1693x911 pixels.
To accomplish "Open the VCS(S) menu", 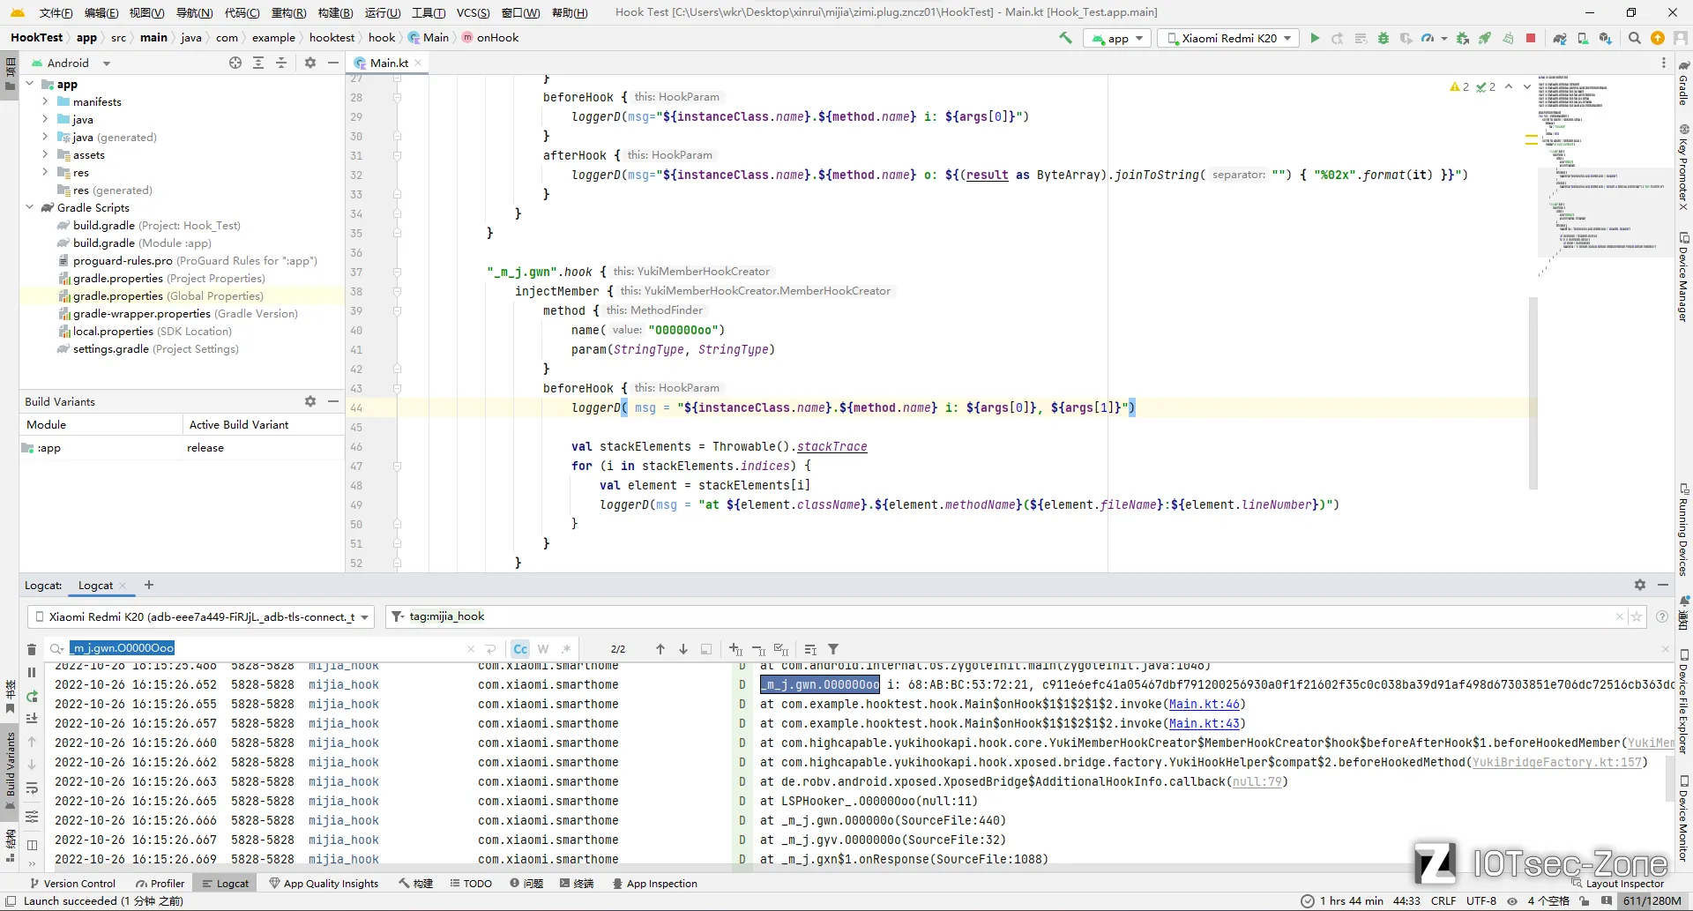I will 474,12.
